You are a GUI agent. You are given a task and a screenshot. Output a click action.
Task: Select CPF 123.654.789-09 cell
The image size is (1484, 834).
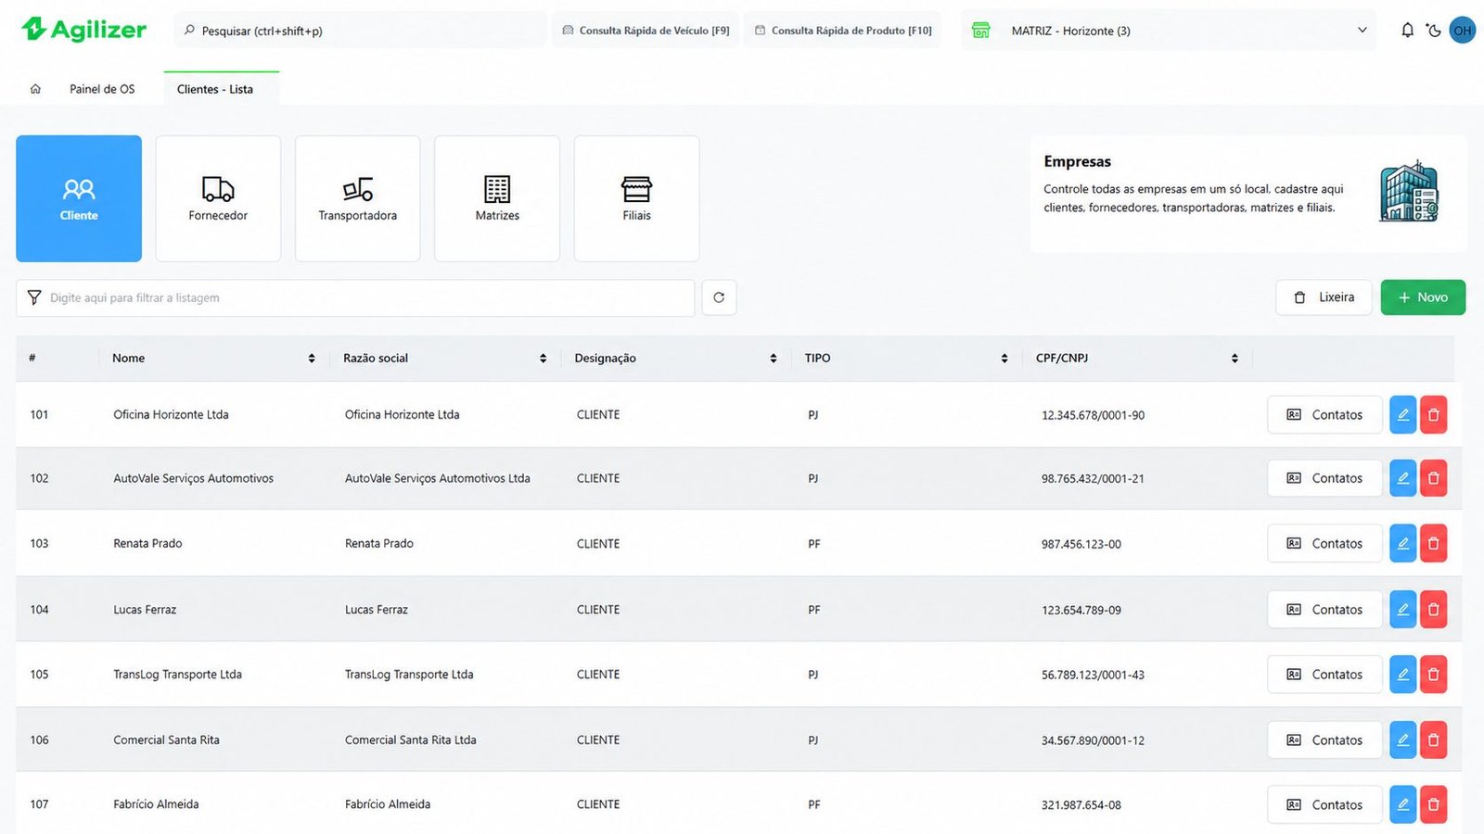pyautogui.click(x=1081, y=610)
